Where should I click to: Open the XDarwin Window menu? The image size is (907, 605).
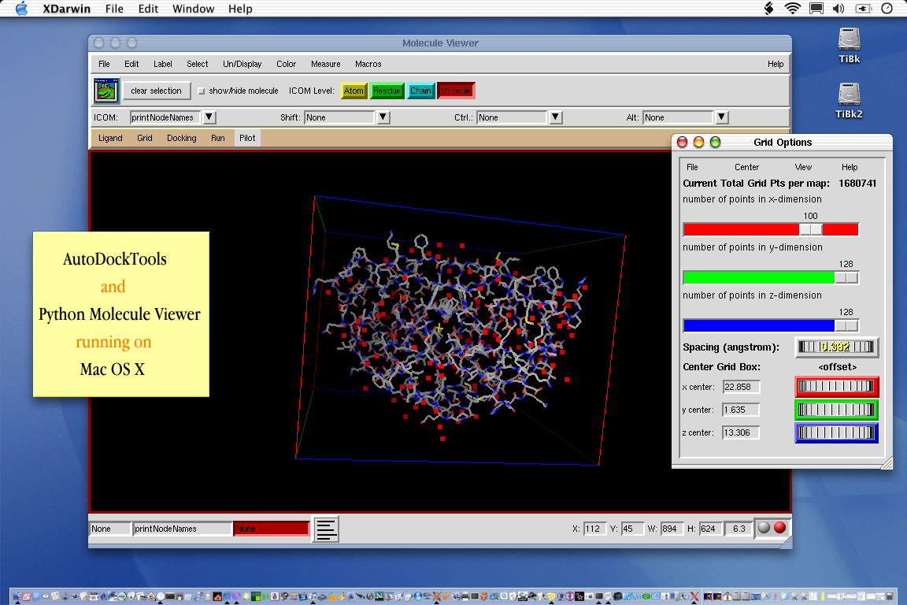coord(193,9)
